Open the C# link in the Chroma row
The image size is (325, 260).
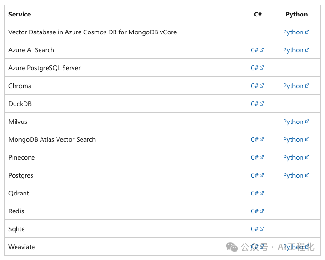coord(254,86)
